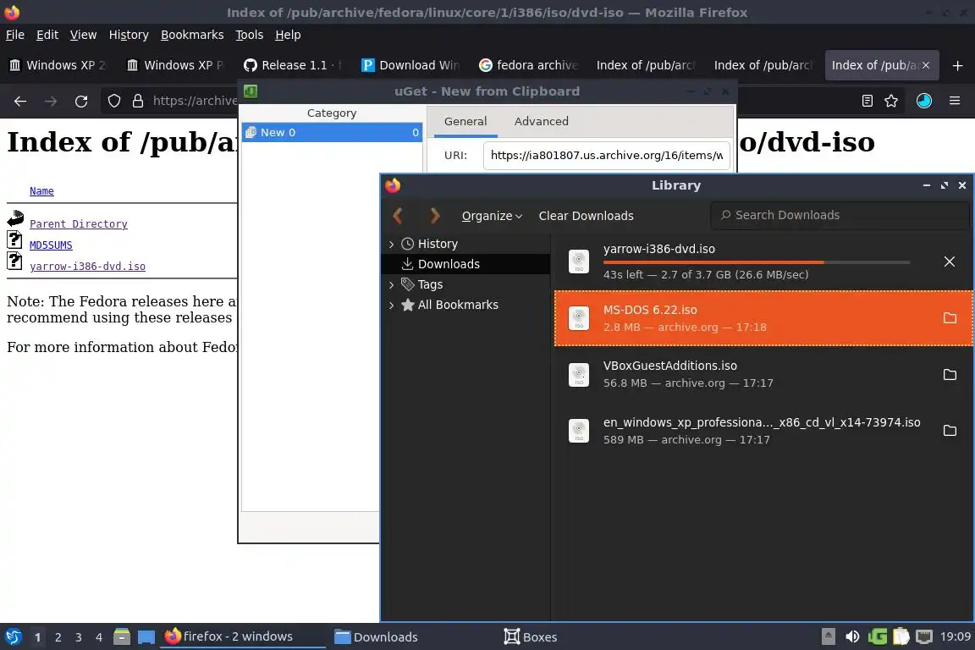The width and height of the screenshot is (975, 650).
Task: Bookmark this page with the star icon
Action: click(x=891, y=101)
